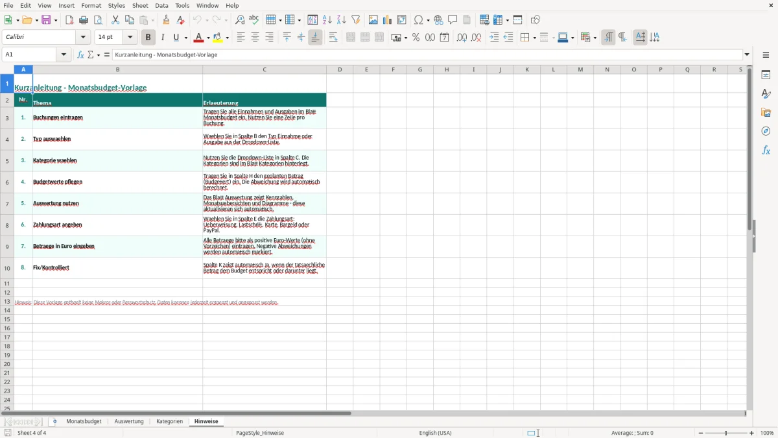Open the Sheet menu

[140, 5]
